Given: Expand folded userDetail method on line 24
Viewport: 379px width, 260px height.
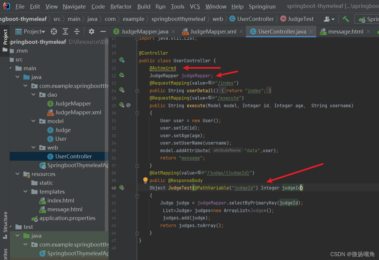Looking at the screenshot, I should [137, 91].
